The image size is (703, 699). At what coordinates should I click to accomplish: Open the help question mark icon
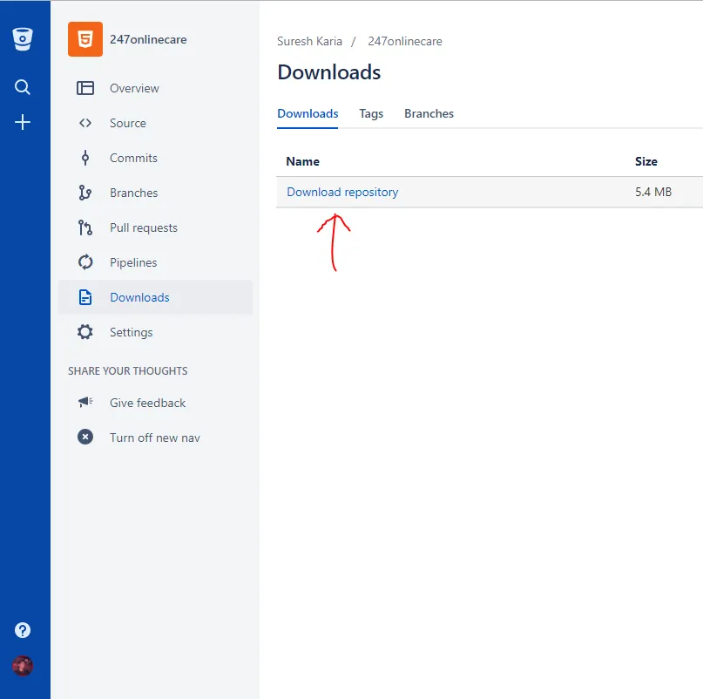point(23,630)
